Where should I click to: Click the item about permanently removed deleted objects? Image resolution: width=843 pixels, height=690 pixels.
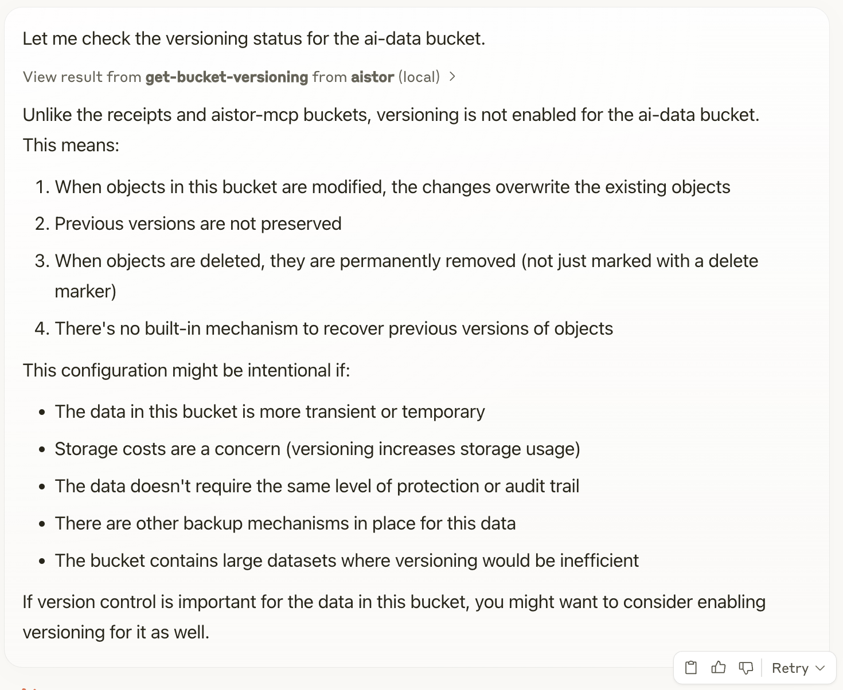tap(406, 261)
